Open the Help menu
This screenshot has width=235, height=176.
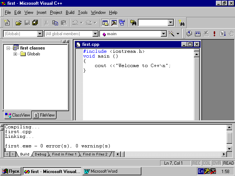[113, 12]
